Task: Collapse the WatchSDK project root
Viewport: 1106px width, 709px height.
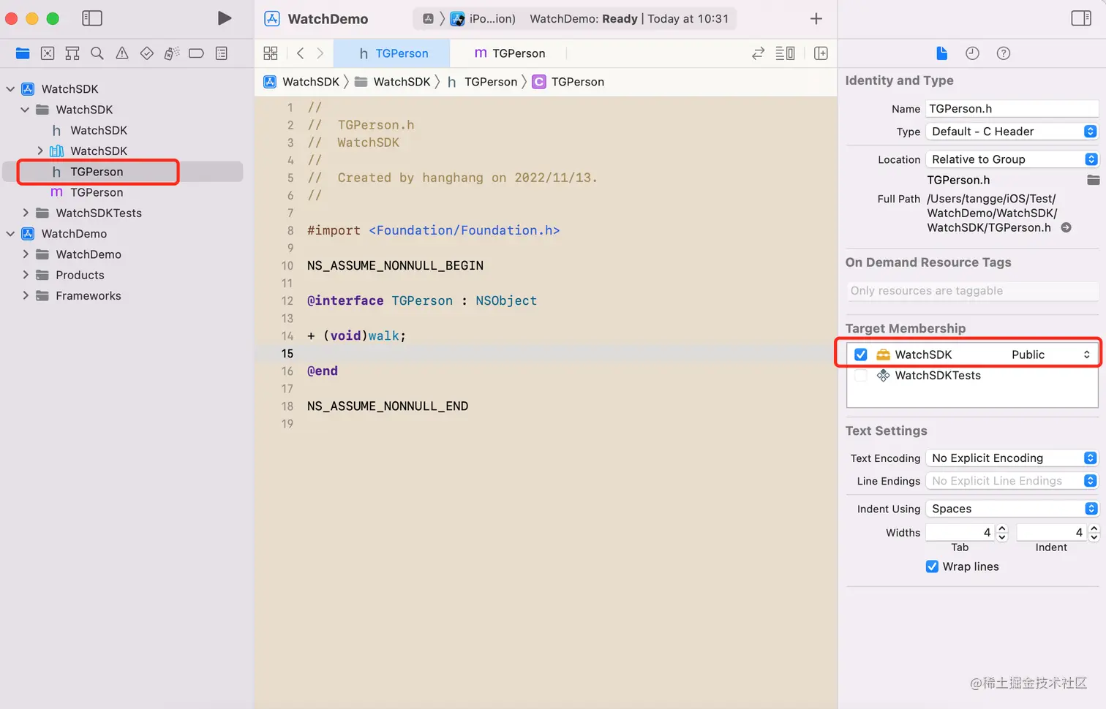Action: point(10,89)
